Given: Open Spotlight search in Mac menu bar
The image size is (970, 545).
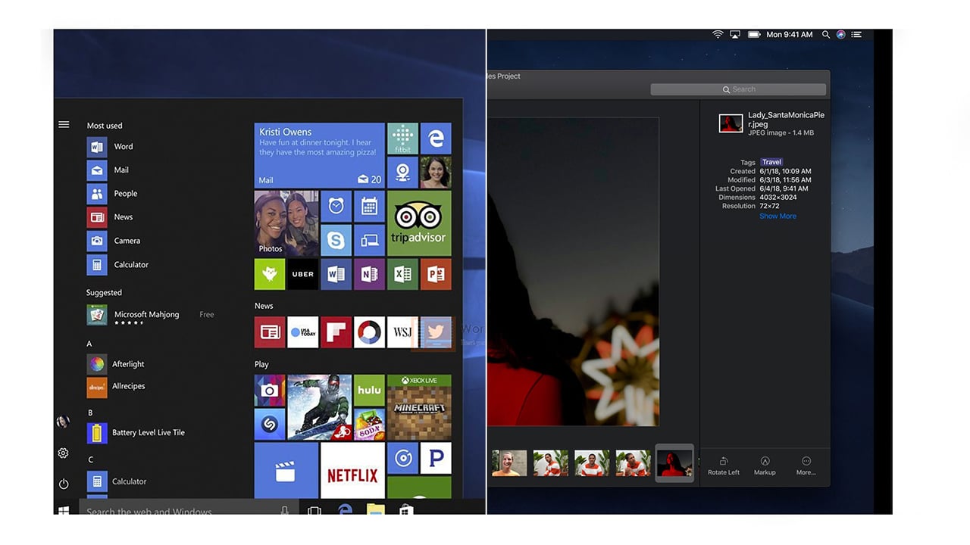Looking at the screenshot, I should coord(826,35).
